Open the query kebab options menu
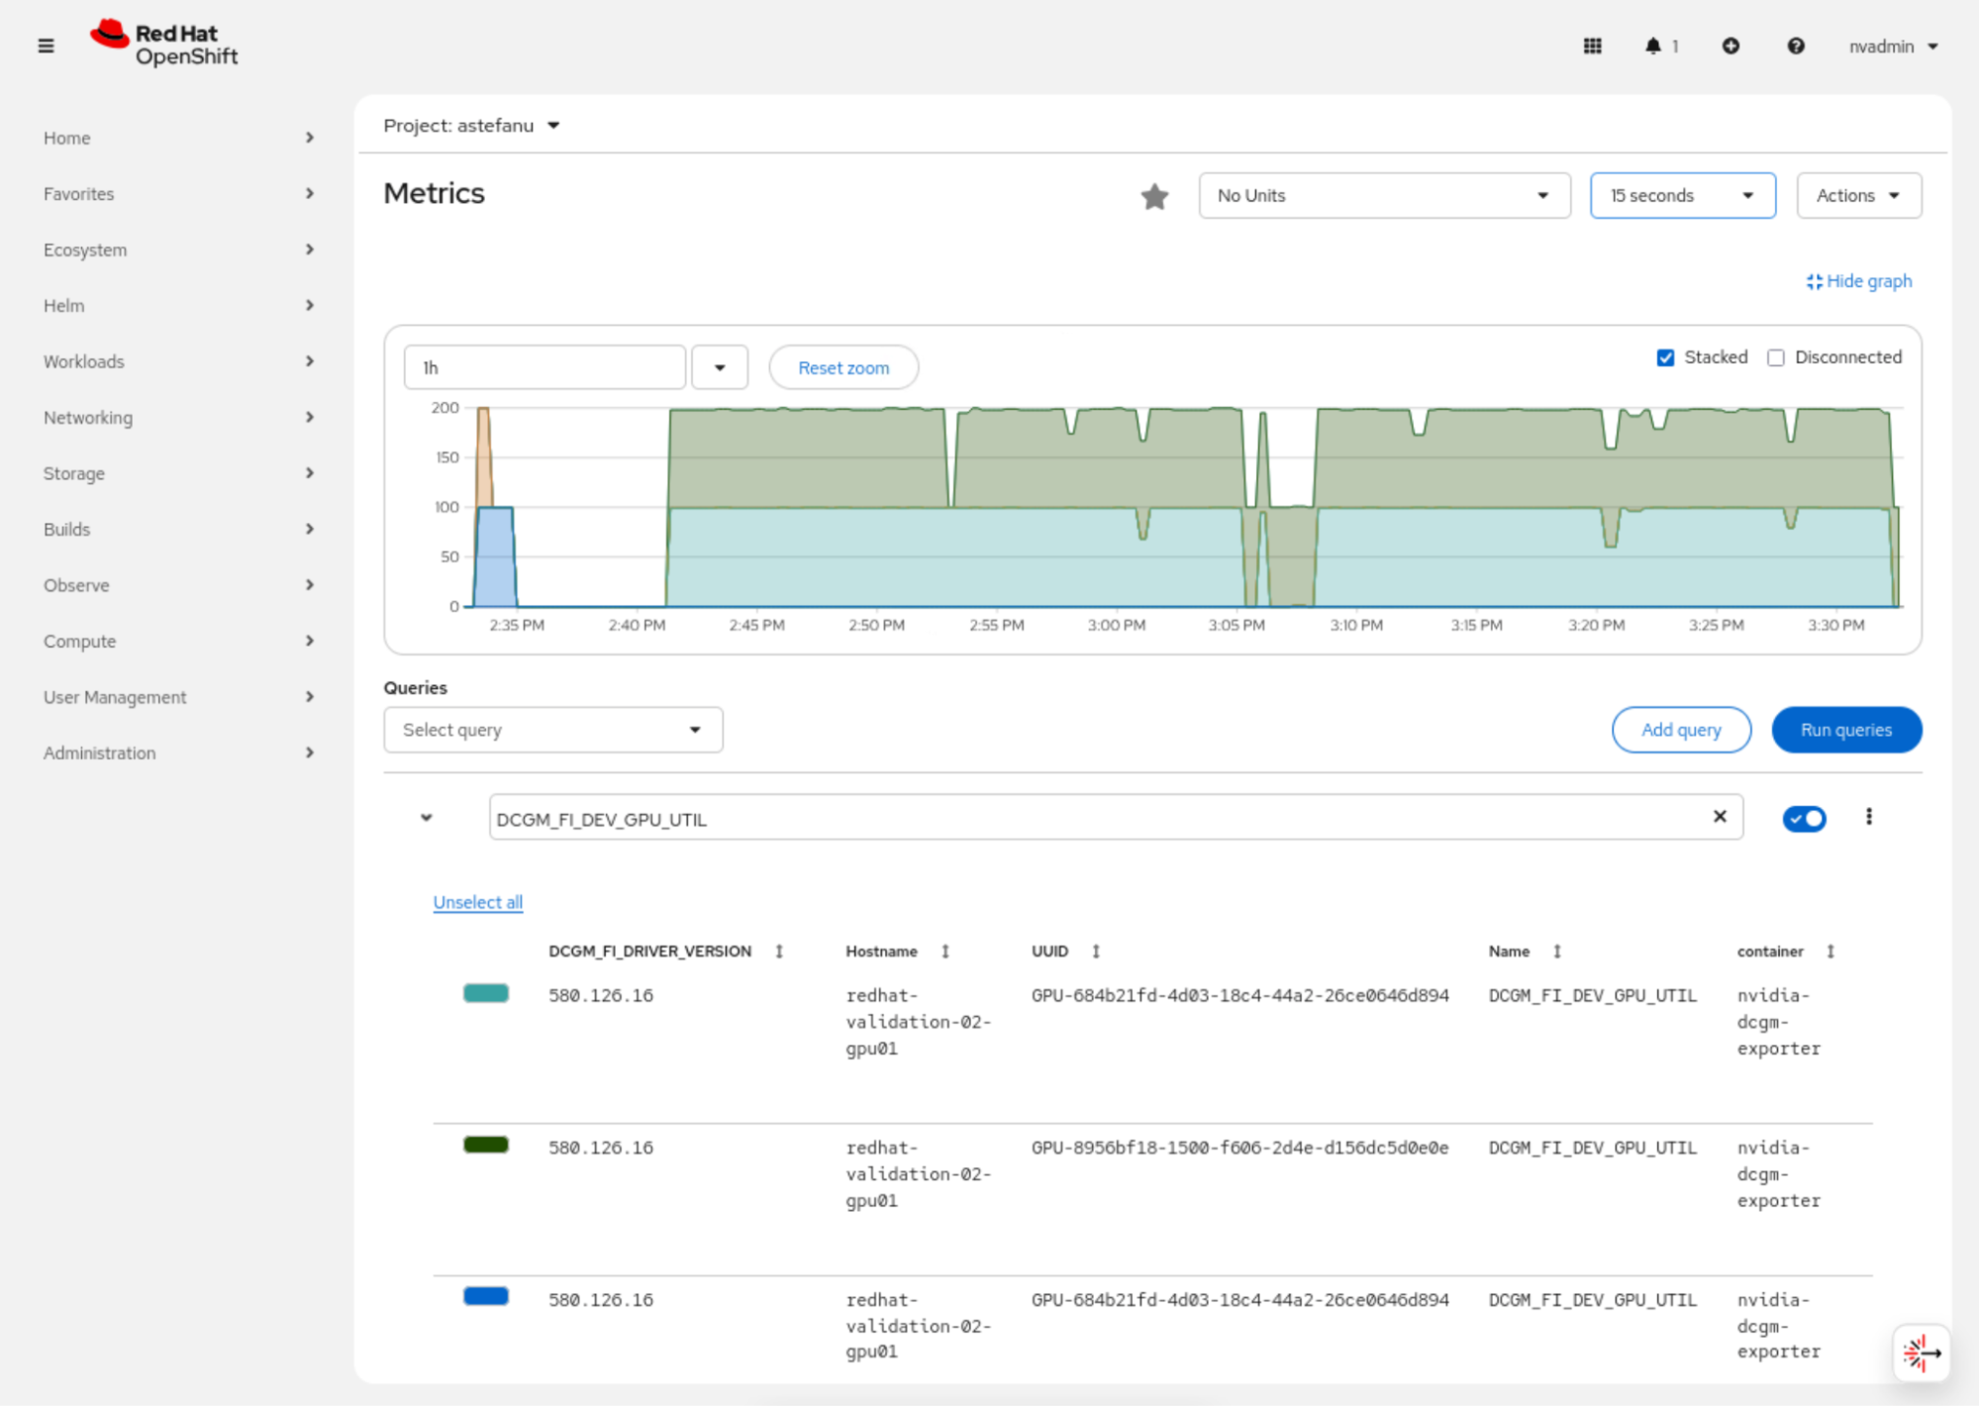The height and width of the screenshot is (1407, 1979). click(x=1868, y=817)
